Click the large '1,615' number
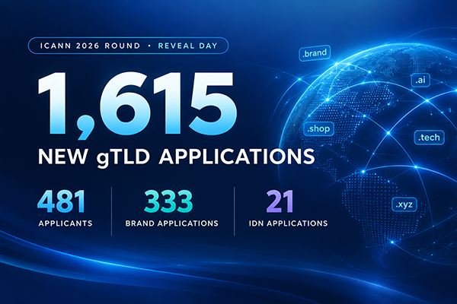Screen dimensions: 457x304 tap(138, 106)
